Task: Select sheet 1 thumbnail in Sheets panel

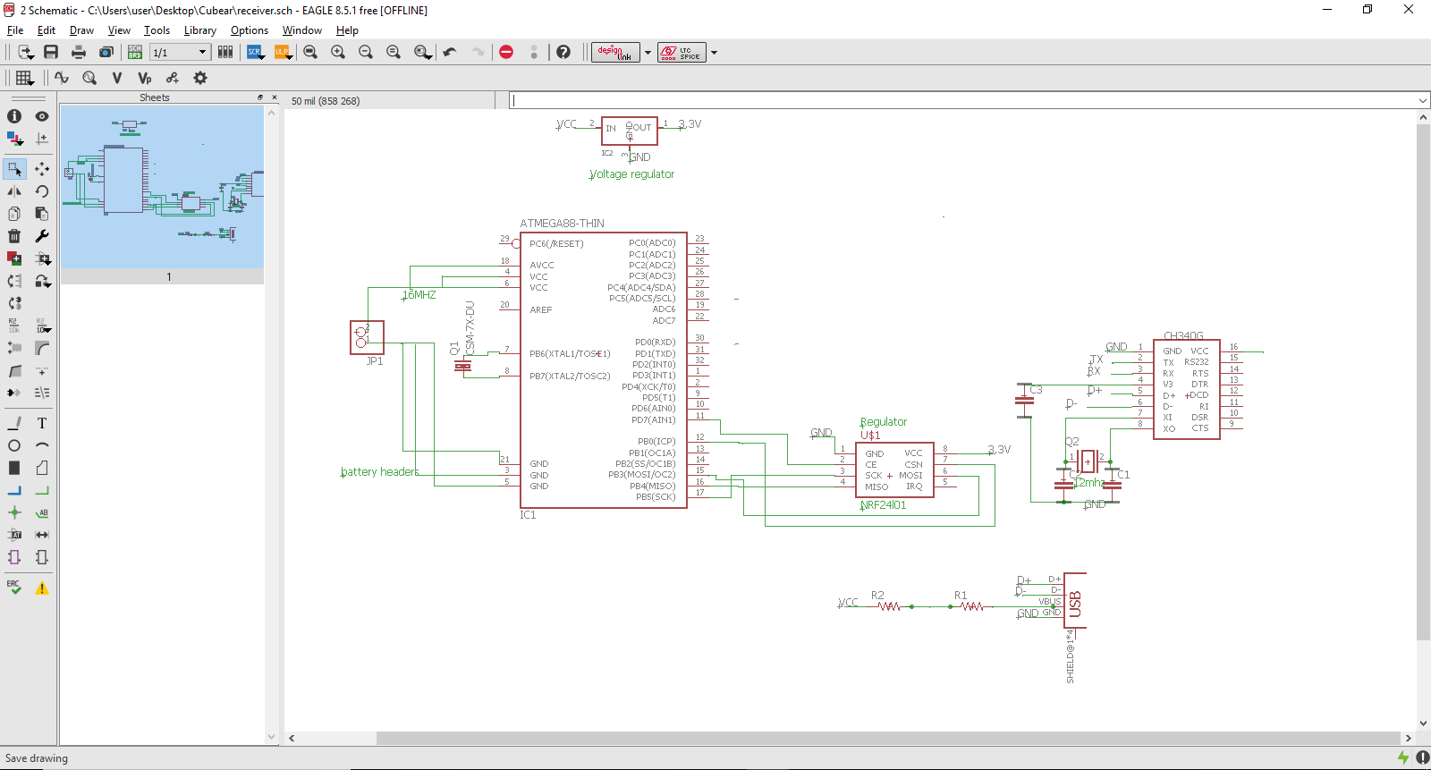Action: click(162, 188)
